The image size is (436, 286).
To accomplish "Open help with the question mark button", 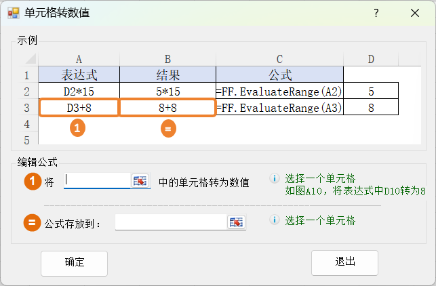I will (376, 13).
